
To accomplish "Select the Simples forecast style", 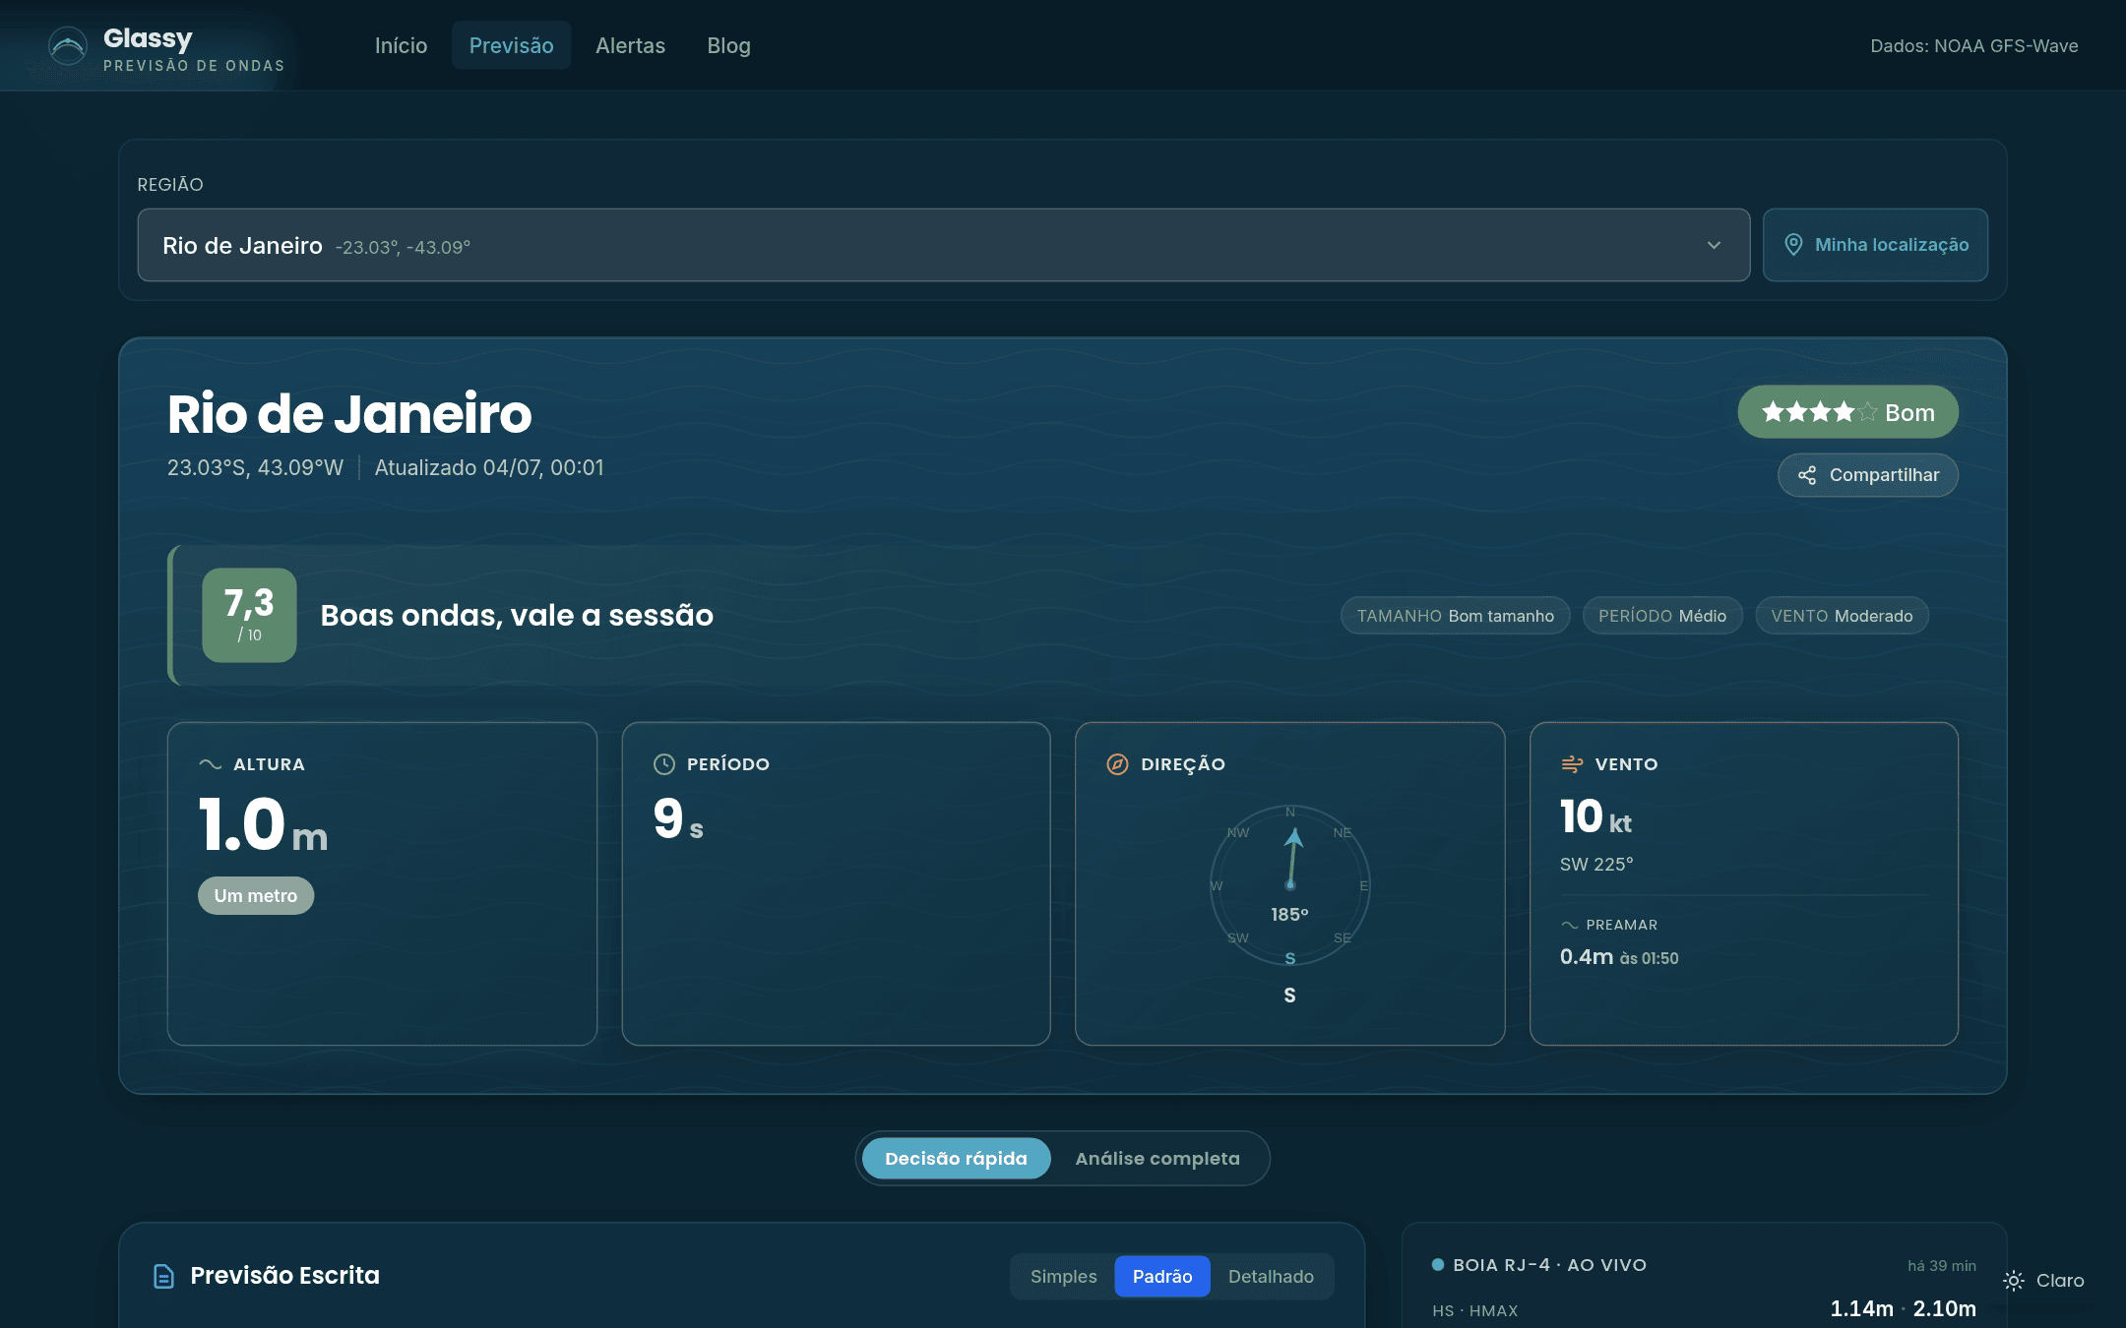I will pyautogui.click(x=1063, y=1277).
